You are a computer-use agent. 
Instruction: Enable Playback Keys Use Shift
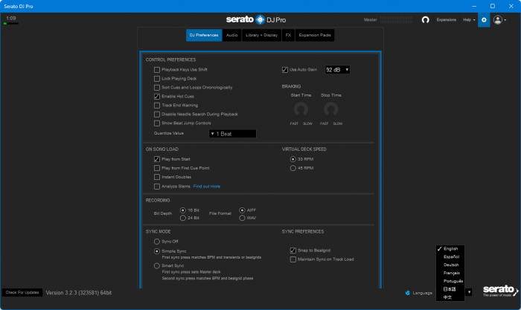pyautogui.click(x=157, y=69)
